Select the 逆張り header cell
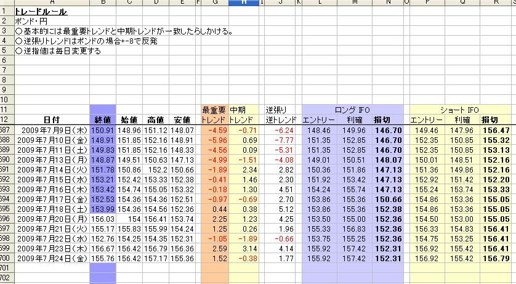The width and height of the screenshot is (516, 284). (275, 110)
